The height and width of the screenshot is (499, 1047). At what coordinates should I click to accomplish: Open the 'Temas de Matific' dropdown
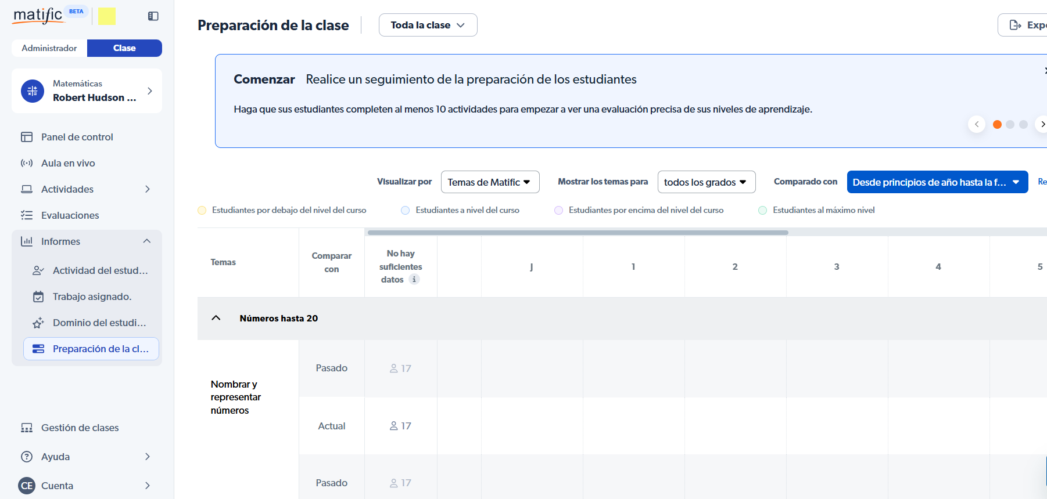click(490, 182)
